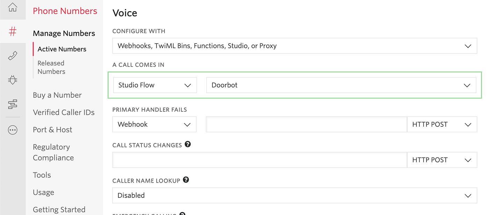Expand the Configure With dropdown
Screen dimensions: 489x215
pyautogui.click(x=295, y=46)
